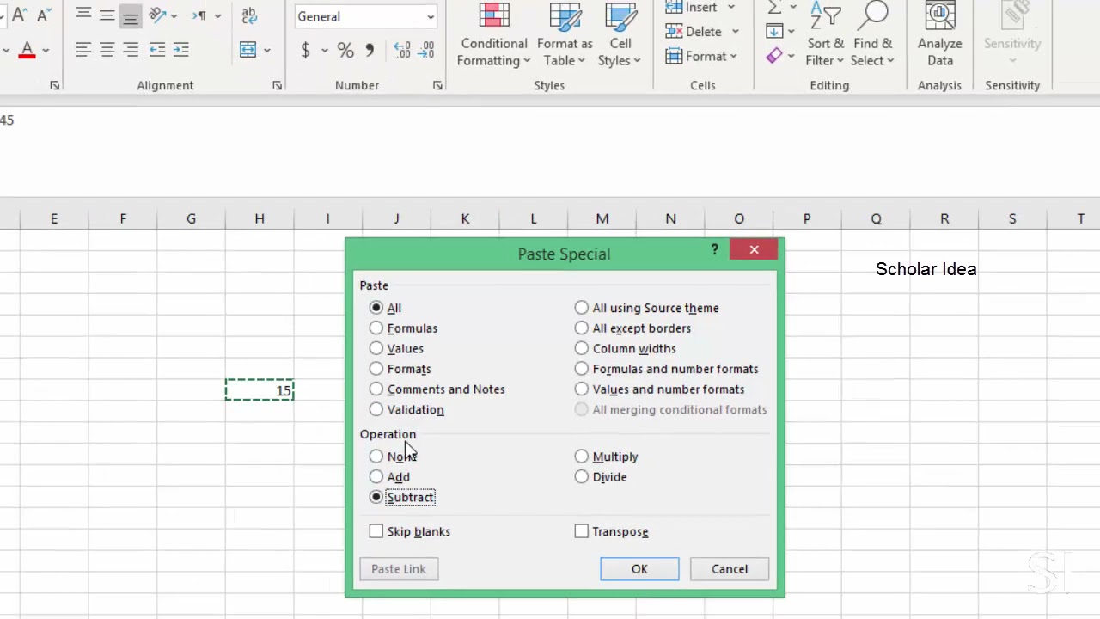The width and height of the screenshot is (1100, 619).
Task: Select column H header
Action: 260,218
